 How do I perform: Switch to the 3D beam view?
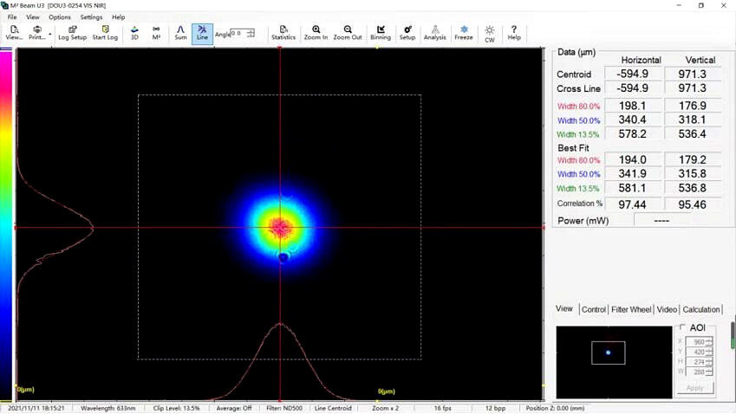(x=134, y=33)
